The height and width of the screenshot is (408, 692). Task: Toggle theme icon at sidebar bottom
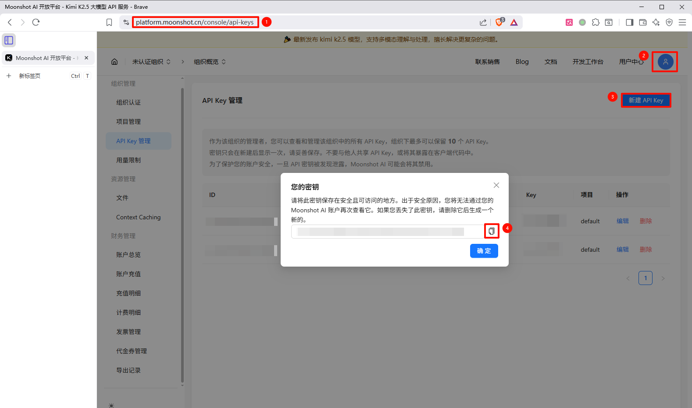[x=111, y=405]
